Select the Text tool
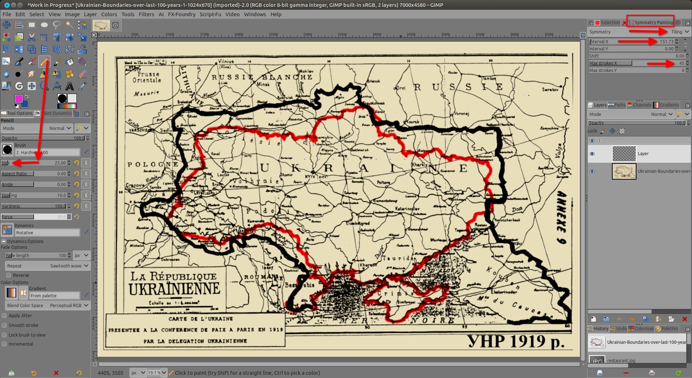This screenshot has height=378, width=692. (70, 86)
